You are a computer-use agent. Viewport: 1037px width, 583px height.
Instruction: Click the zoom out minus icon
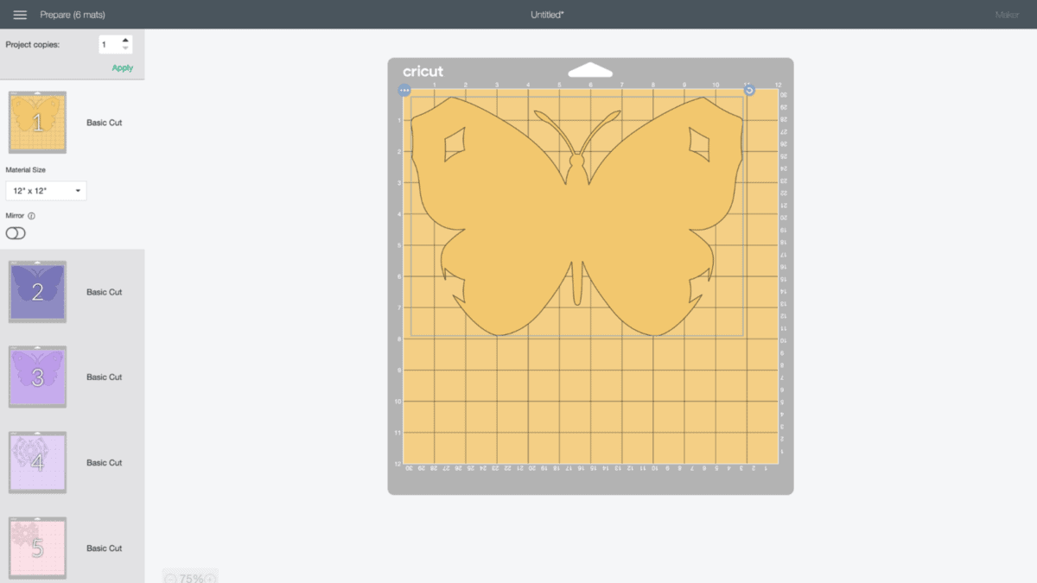tap(170, 579)
